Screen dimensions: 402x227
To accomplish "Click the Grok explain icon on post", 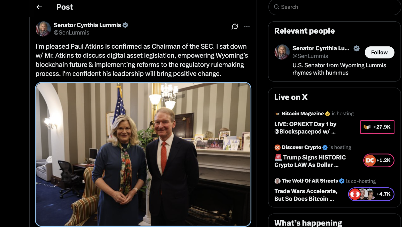I will [x=235, y=26].
